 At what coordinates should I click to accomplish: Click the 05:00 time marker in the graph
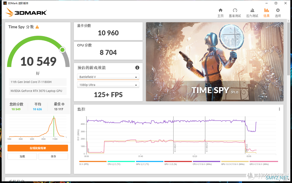pyautogui.click(x=249, y=156)
